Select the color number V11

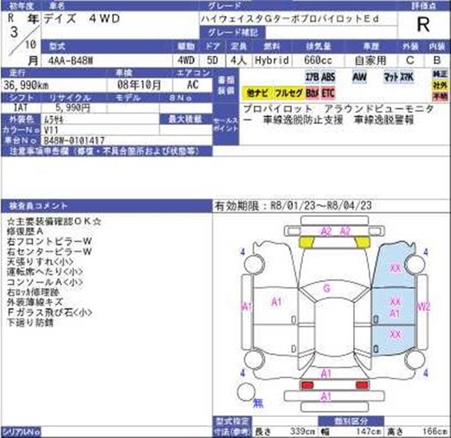(51, 130)
